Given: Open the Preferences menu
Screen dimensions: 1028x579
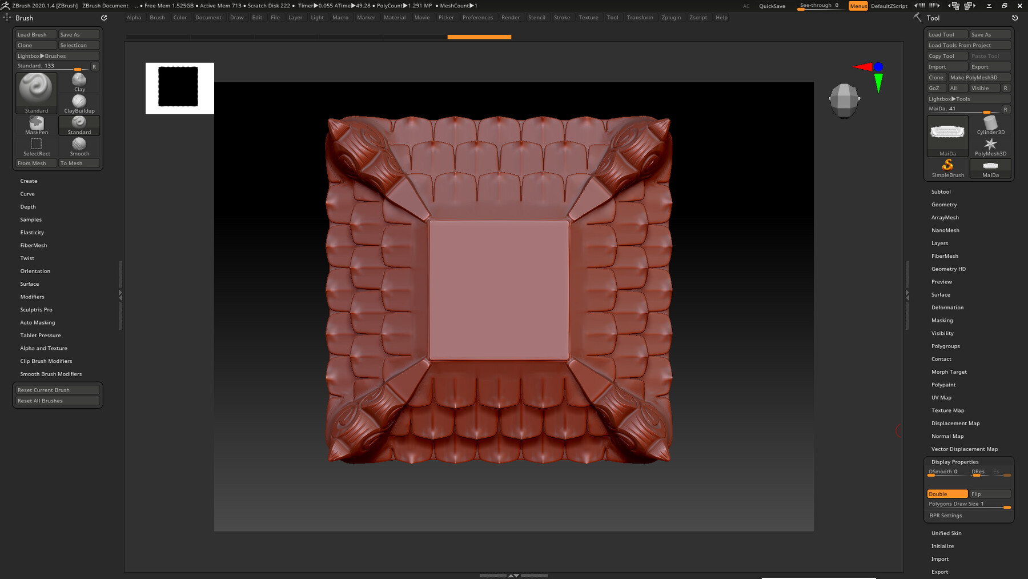Looking at the screenshot, I should pos(477,17).
